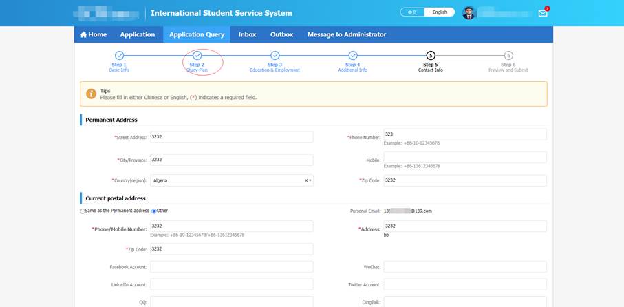This screenshot has width=624, height=307.
Task: Click the Home icon in navigation bar
Action: tap(84, 35)
